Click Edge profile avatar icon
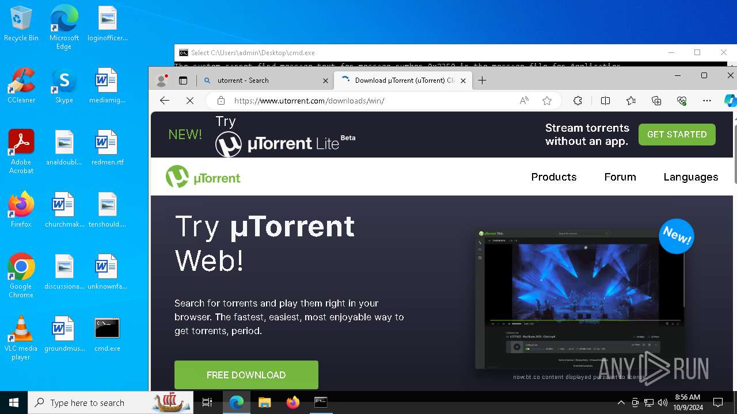The height and width of the screenshot is (414, 737). pos(162,80)
